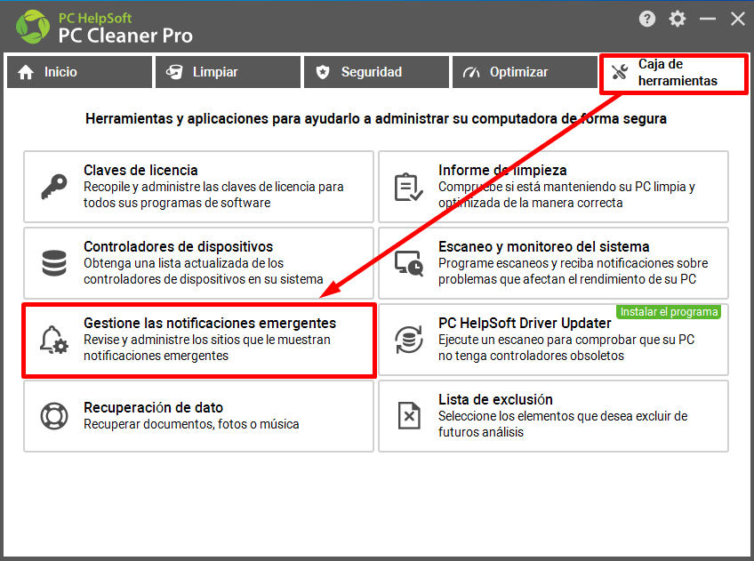Open Gestione las notificaciones emergentes
This screenshot has height=561, width=754.
pos(198,340)
